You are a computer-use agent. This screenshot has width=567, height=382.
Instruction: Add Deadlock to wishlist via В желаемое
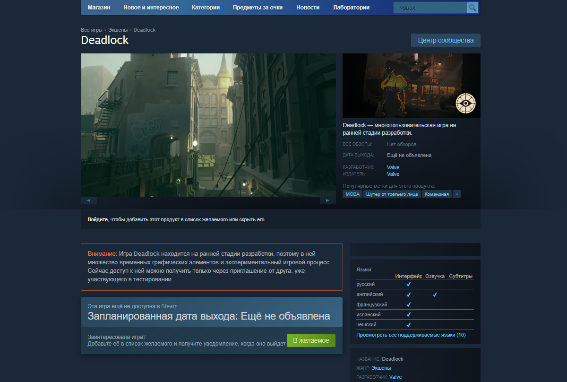311,340
